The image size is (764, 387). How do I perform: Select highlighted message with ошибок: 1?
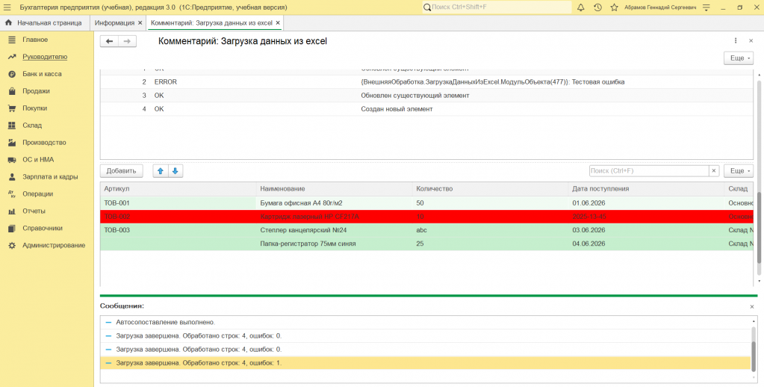(426, 363)
